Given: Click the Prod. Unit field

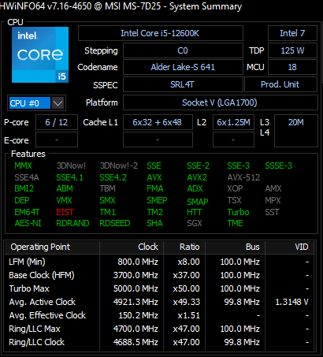Looking at the screenshot, I should (280, 84).
